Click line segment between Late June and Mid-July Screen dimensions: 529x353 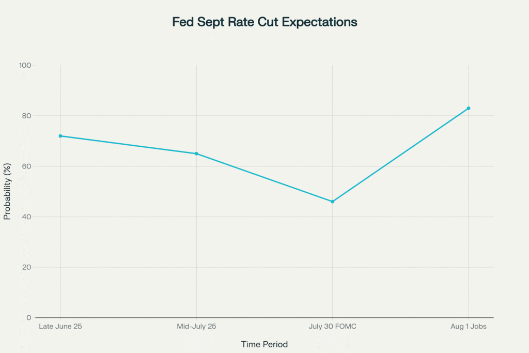point(128,145)
